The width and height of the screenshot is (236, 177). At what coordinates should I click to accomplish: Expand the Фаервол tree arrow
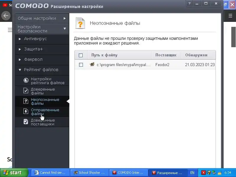point(20,60)
